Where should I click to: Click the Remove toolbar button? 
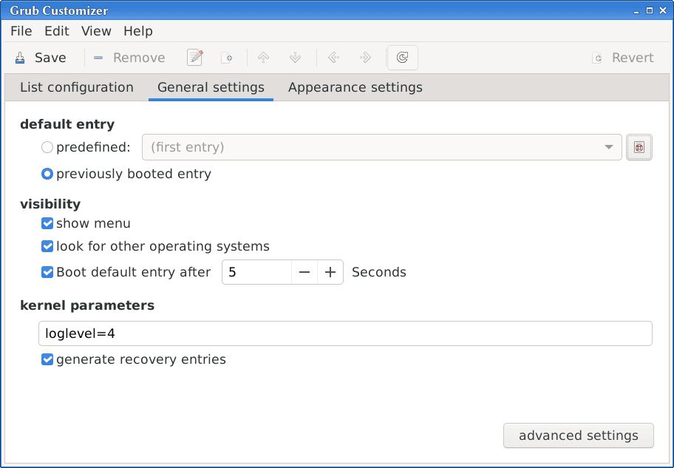tap(129, 58)
